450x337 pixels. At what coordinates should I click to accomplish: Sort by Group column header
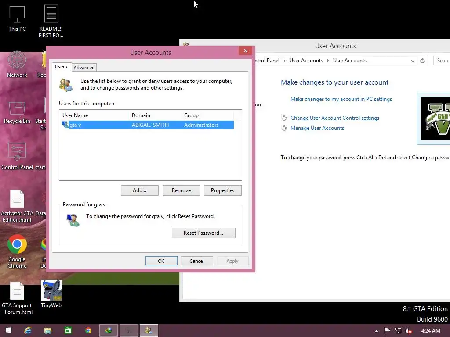coord(207,115)
